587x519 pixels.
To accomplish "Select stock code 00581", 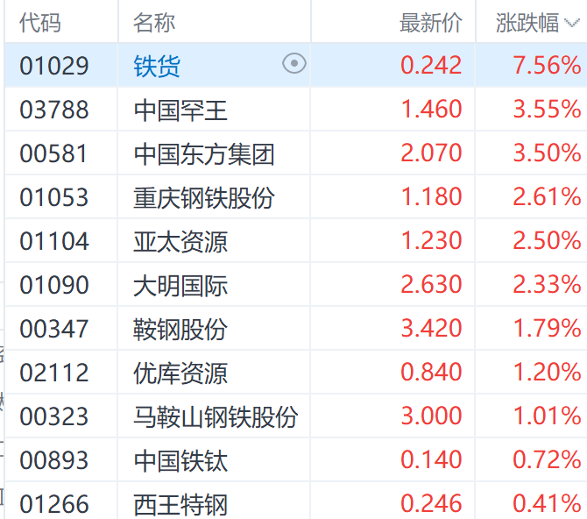I will click(53, 153).
